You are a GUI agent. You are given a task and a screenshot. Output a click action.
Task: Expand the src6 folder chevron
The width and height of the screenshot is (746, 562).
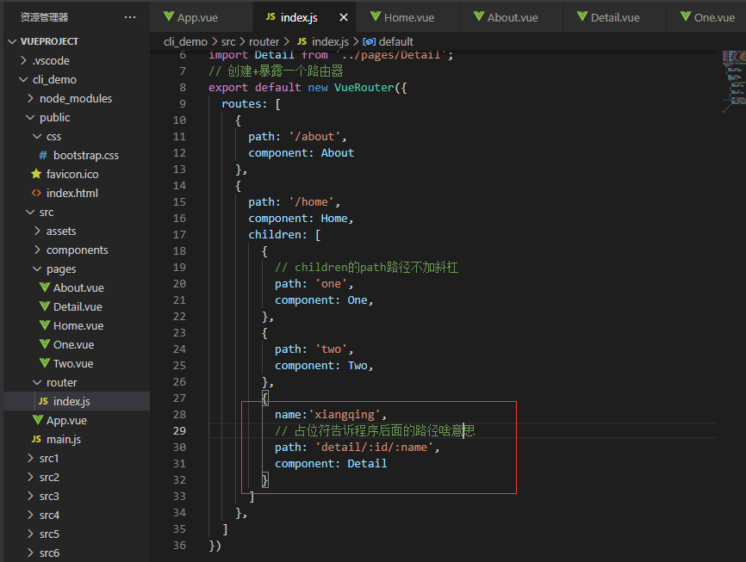[x=31, y=553]
